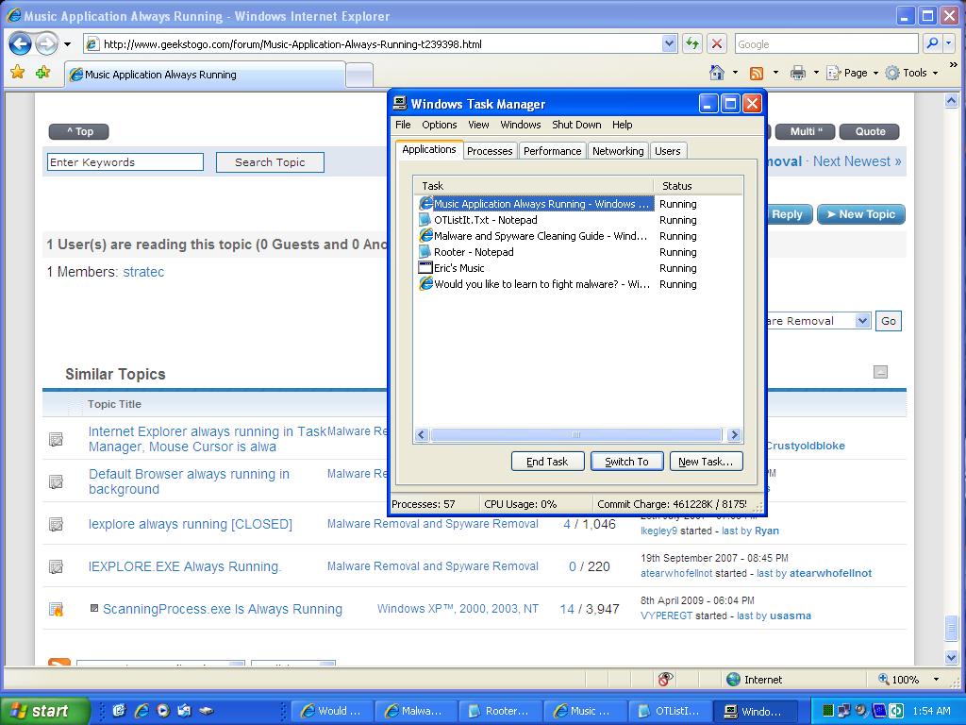
Task: Refresh the page with the green arrows icon
Action: 692,43
